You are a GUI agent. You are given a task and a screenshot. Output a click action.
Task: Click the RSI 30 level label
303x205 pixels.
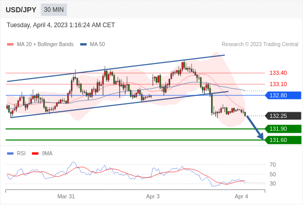273,183
